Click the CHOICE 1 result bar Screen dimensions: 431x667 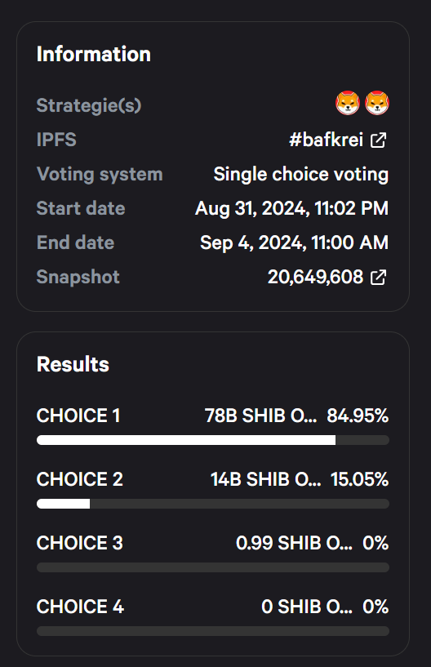click(x=213, y=440)
